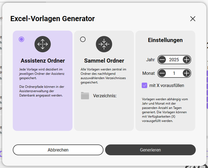The height and width of the screenshot is (168, 208).
Task: Select the Sammel Ordner radio button
Action: pos(83,39)
